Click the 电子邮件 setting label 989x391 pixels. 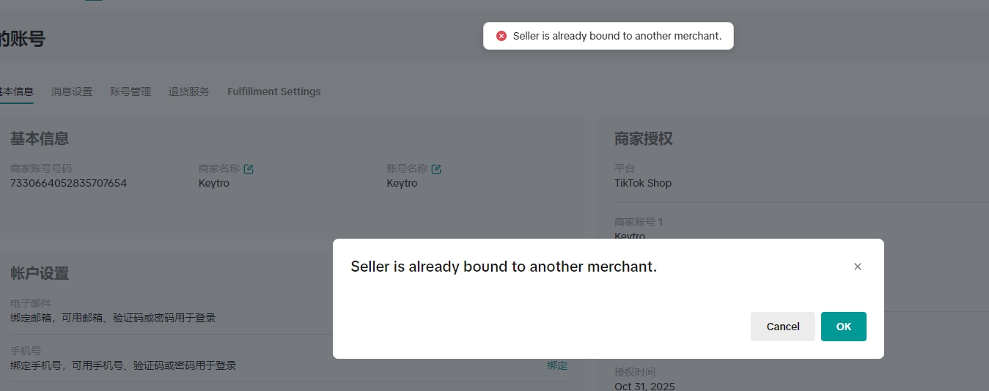[x=31, y=303]
